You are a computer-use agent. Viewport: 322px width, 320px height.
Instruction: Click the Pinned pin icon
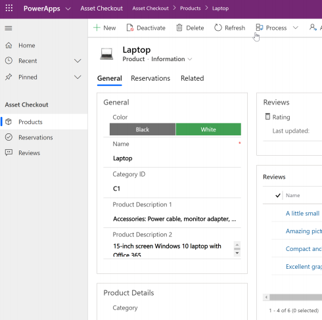click(9, 77)
